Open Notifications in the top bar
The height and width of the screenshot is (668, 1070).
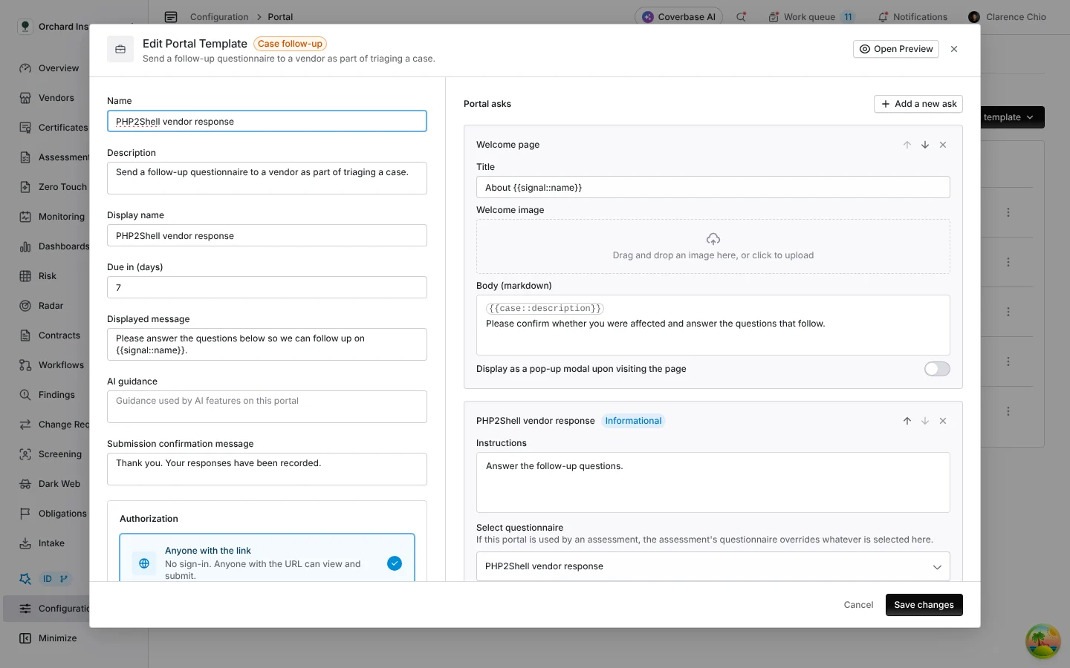point(912,17)
